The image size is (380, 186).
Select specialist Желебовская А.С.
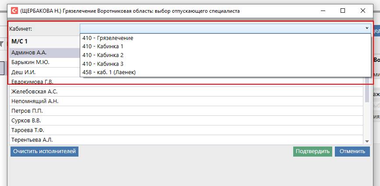35,92
